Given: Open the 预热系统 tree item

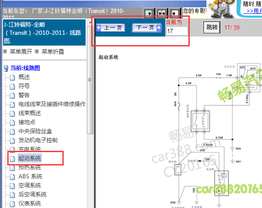Looking at the screenshot, I should click(x=30, y=168).
